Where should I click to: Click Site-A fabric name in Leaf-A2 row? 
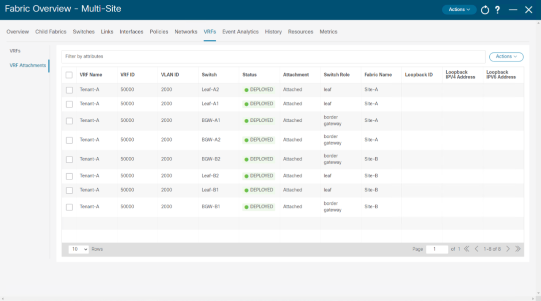371,89
